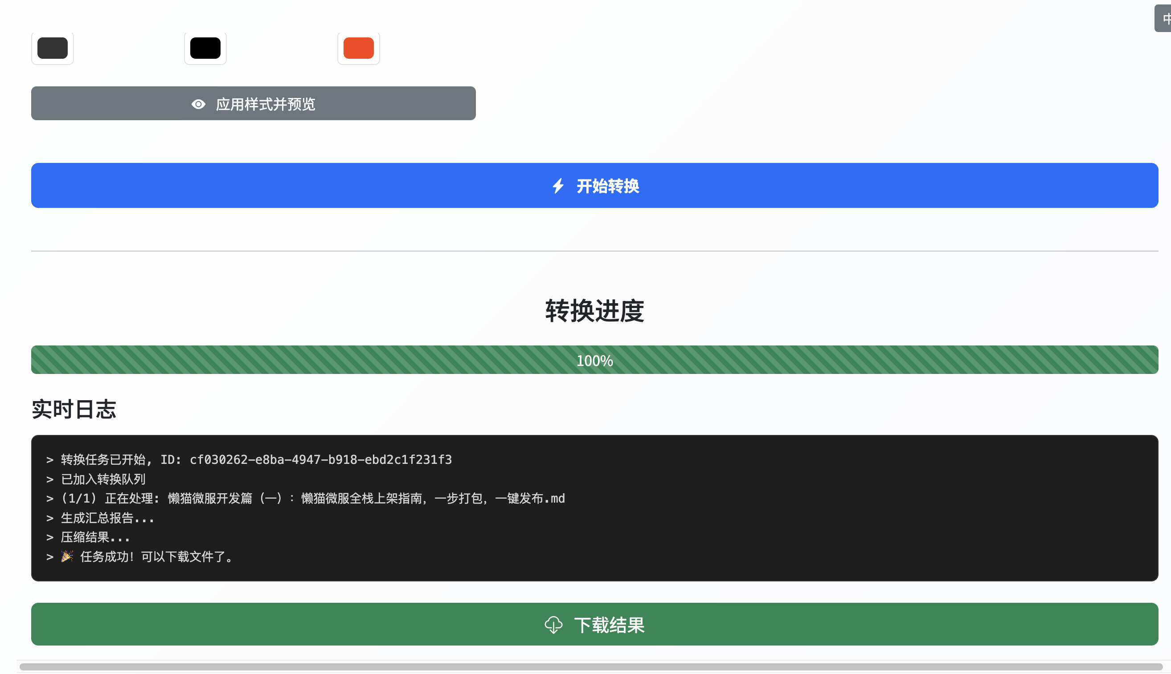
Task: Start conversion with the 开始转换 button
Action: [595, 186]
